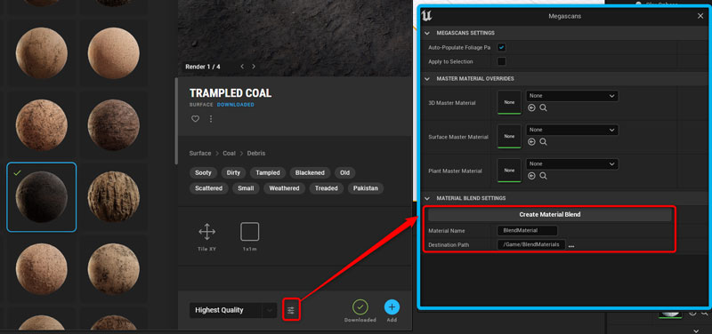Screen dimensions: 712x334
Task: Click the Material Name input field
Action: pyautogui.click(x=527, y=231)
